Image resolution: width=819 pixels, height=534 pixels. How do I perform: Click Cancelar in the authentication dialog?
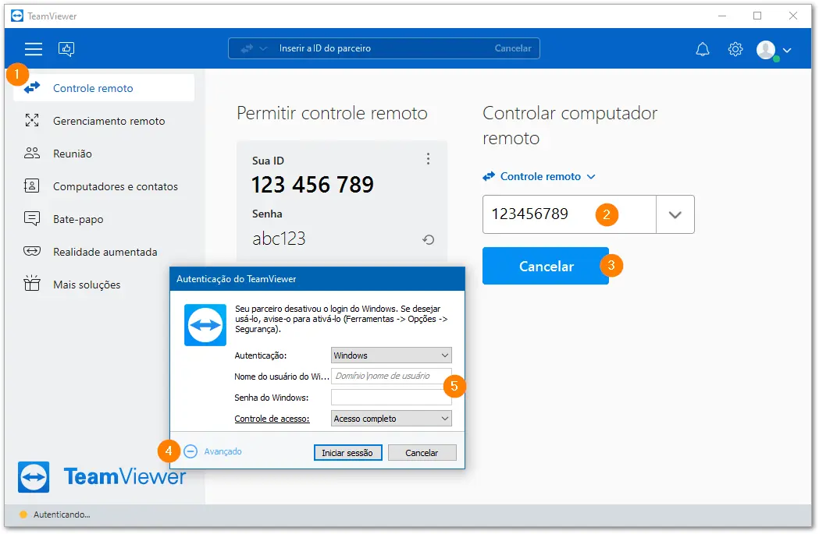(x=422, y=453)
